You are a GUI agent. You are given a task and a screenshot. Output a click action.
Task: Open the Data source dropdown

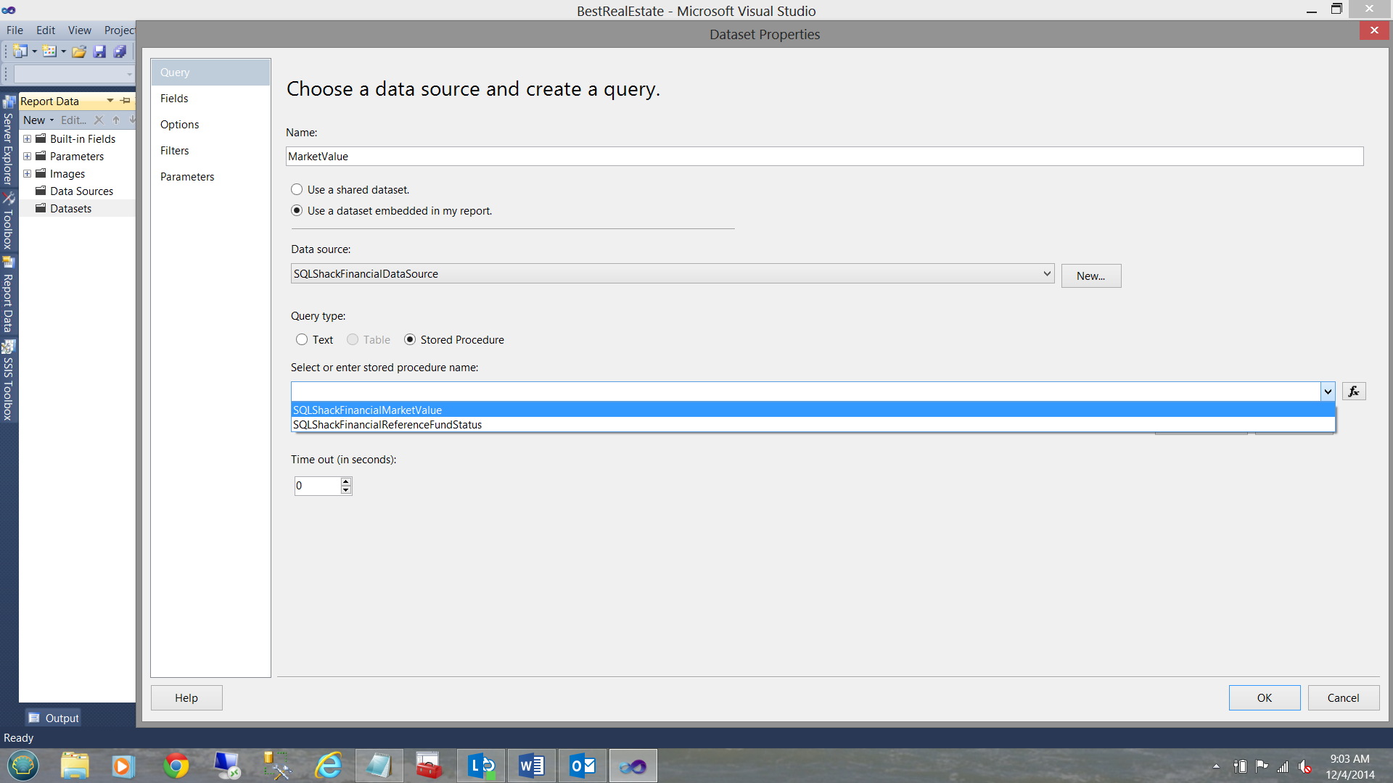click(x=1047, y=274)
